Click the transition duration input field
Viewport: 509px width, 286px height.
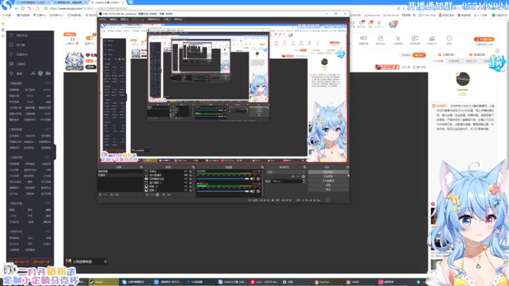[287, 181]
